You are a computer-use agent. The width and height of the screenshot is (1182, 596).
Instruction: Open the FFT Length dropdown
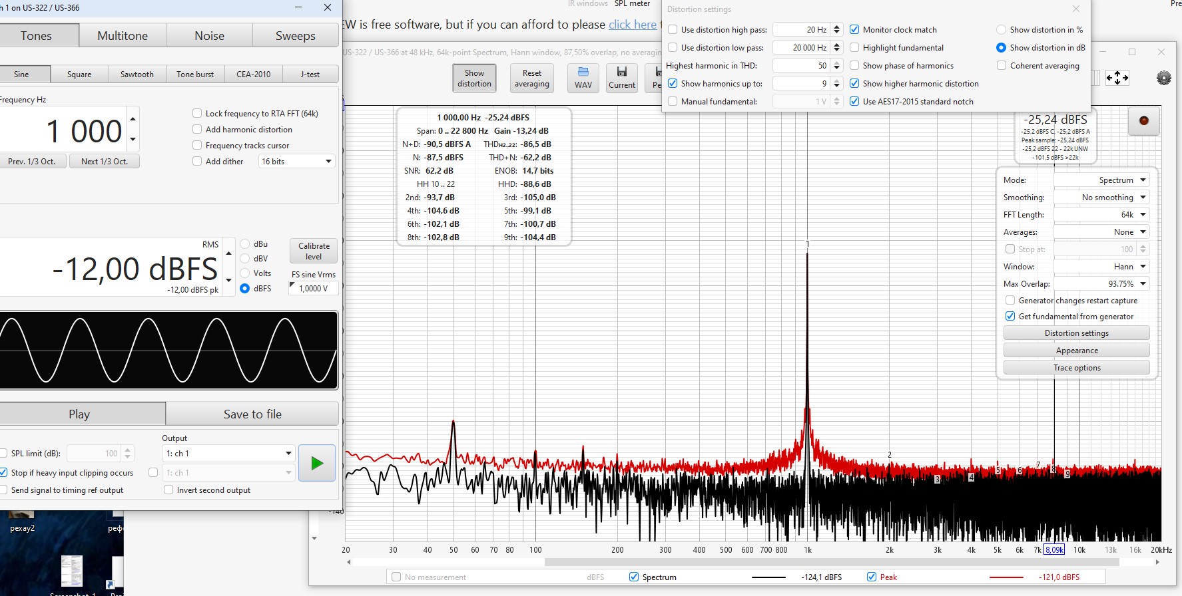1101,214
